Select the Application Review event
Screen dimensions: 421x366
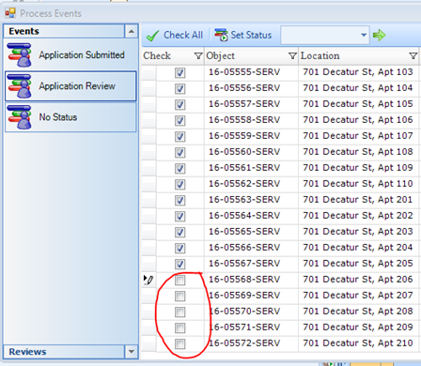(70, 86)
